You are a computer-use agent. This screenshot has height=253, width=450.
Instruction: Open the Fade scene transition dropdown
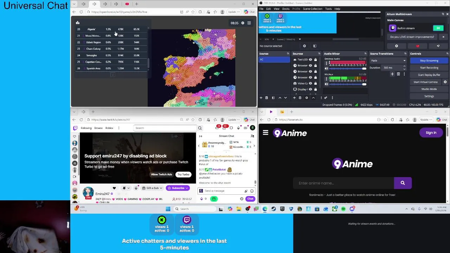point(388,61)
